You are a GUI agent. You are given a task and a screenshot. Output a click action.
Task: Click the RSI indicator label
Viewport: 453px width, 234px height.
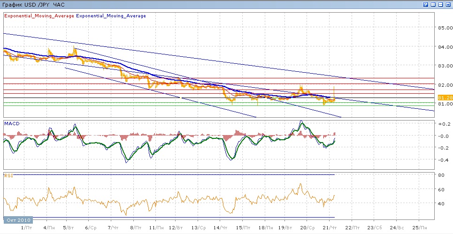(x=8, y=176)
